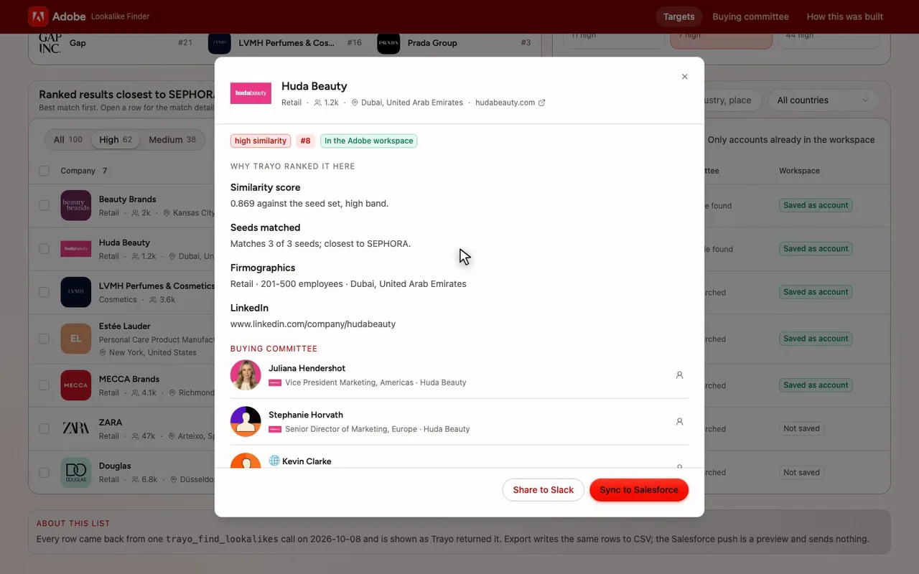The image size is (919, 574).
Task: Click the person icon on Stephanie Horvath's row
Action: pyautogui.click(x=679, y=422)
